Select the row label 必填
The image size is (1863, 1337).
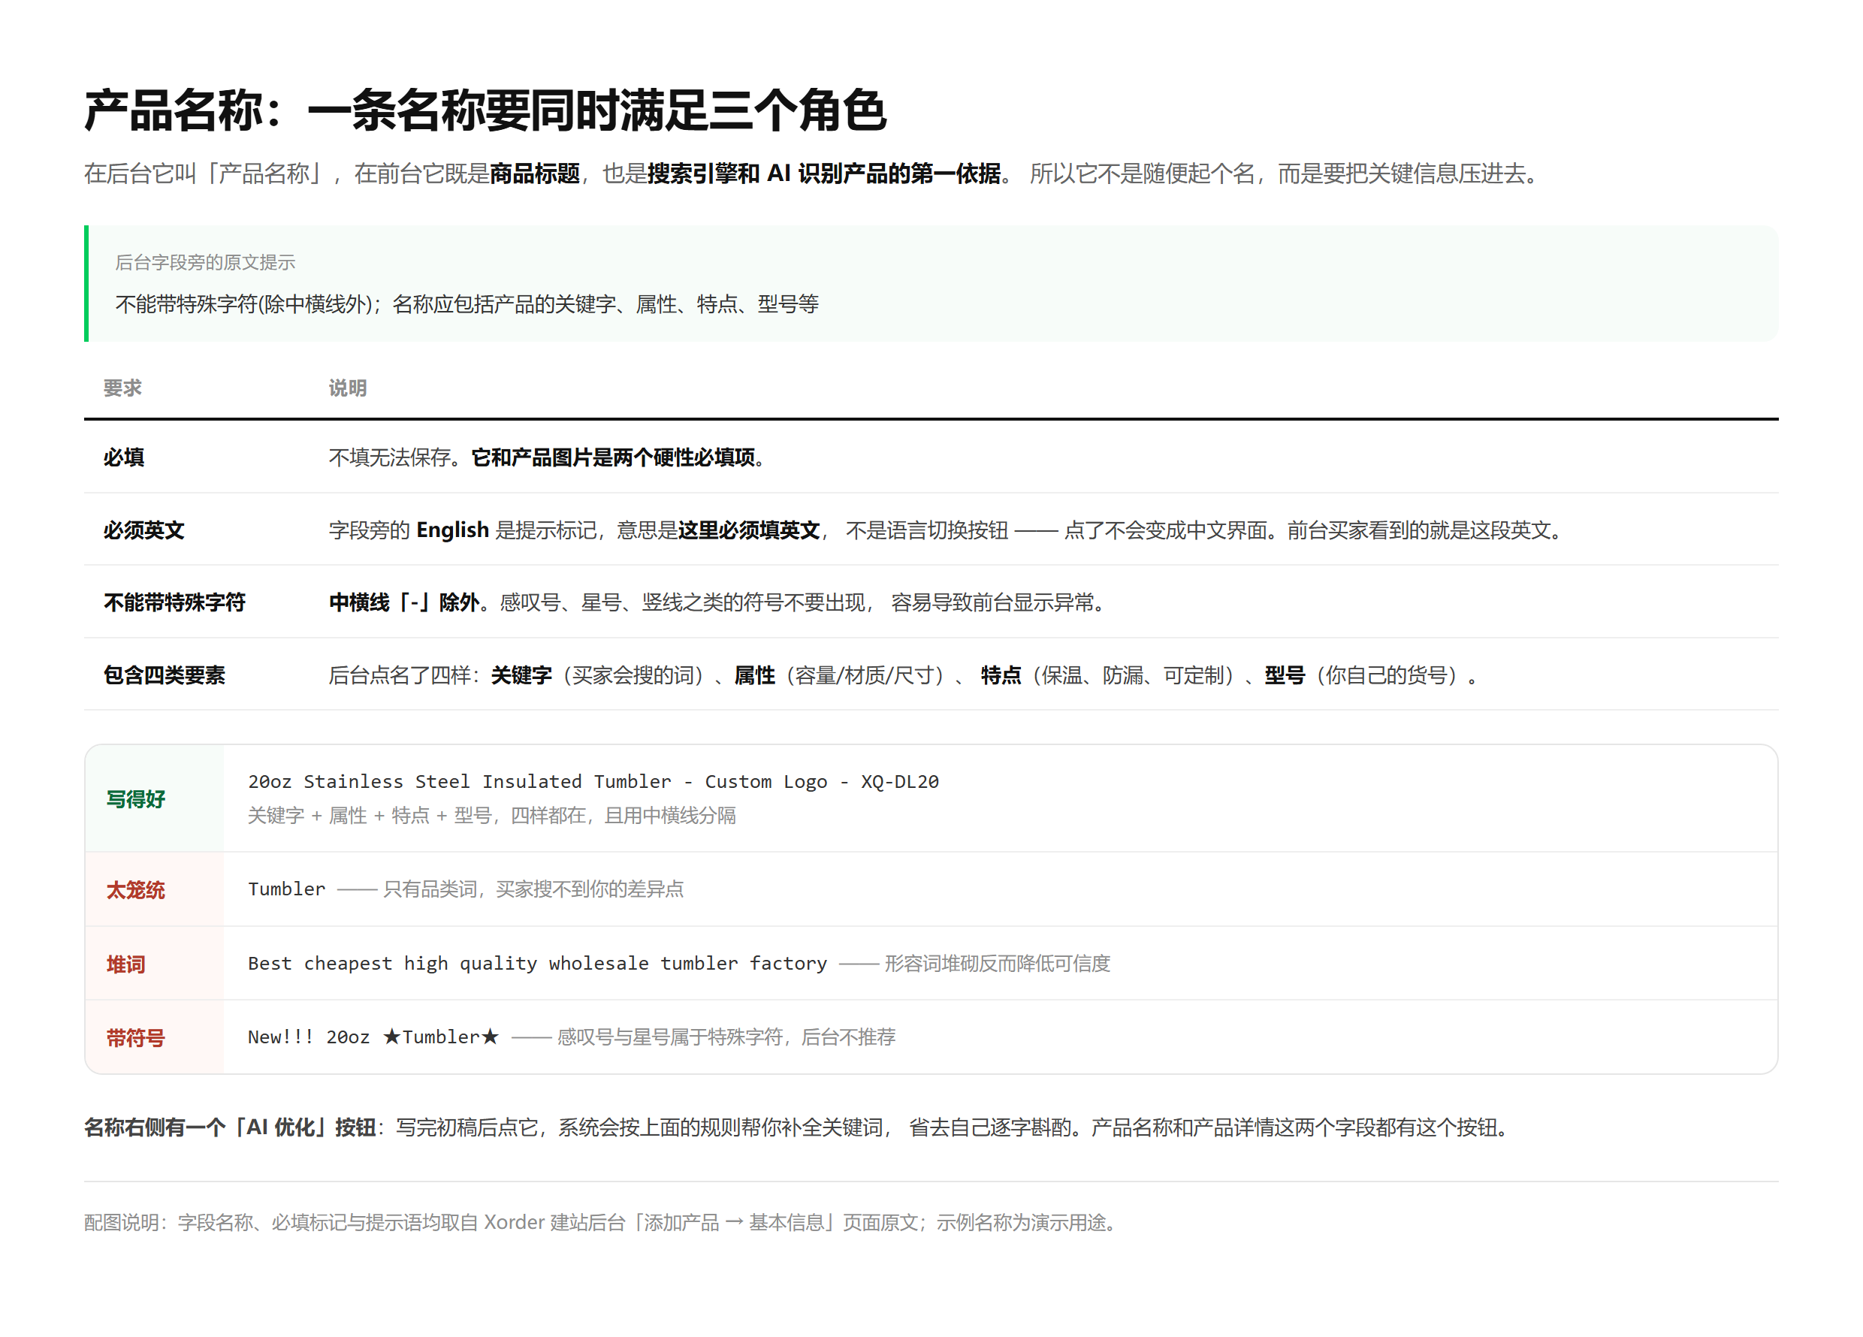(124, 457)
